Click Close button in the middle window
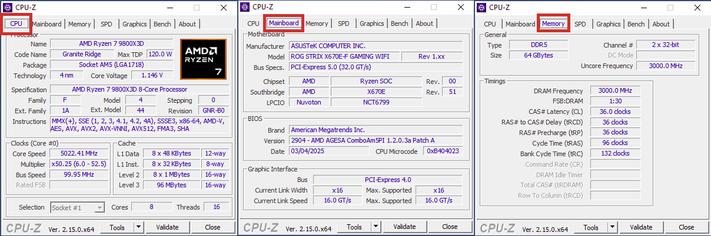Image resolution: width=711 pixels, height=236 pixels. (450, 227)
